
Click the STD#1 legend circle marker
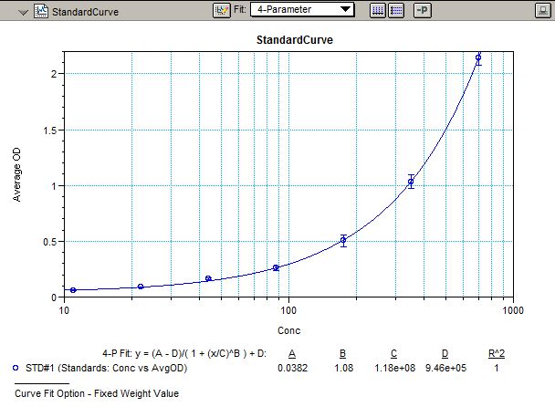coord(16,367)
